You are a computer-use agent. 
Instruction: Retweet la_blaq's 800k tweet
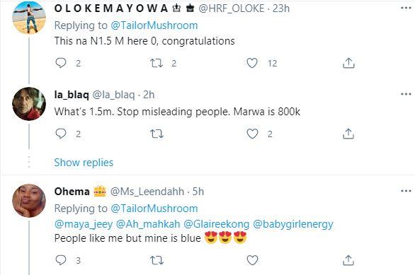[157, 134]
